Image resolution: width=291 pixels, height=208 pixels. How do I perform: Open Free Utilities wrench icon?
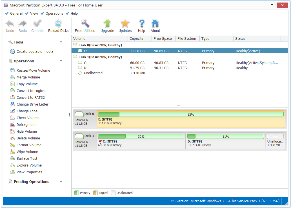85,24
